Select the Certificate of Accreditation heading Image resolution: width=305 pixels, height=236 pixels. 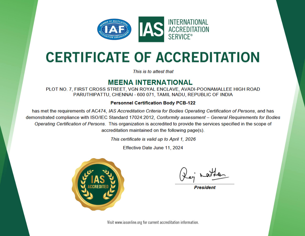click(x=153, y=57)
